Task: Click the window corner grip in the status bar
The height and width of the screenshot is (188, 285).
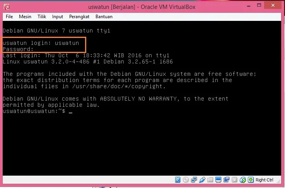Action: click(279, 181)
